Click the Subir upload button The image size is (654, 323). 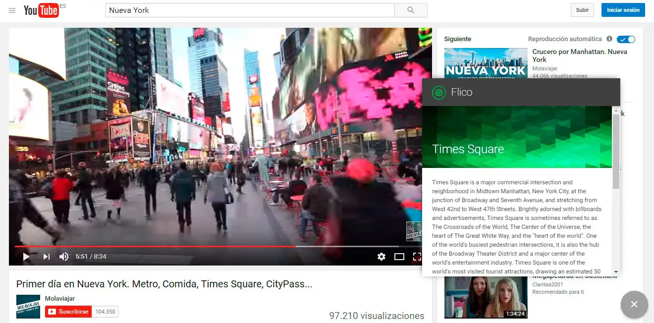click(582, 10)
